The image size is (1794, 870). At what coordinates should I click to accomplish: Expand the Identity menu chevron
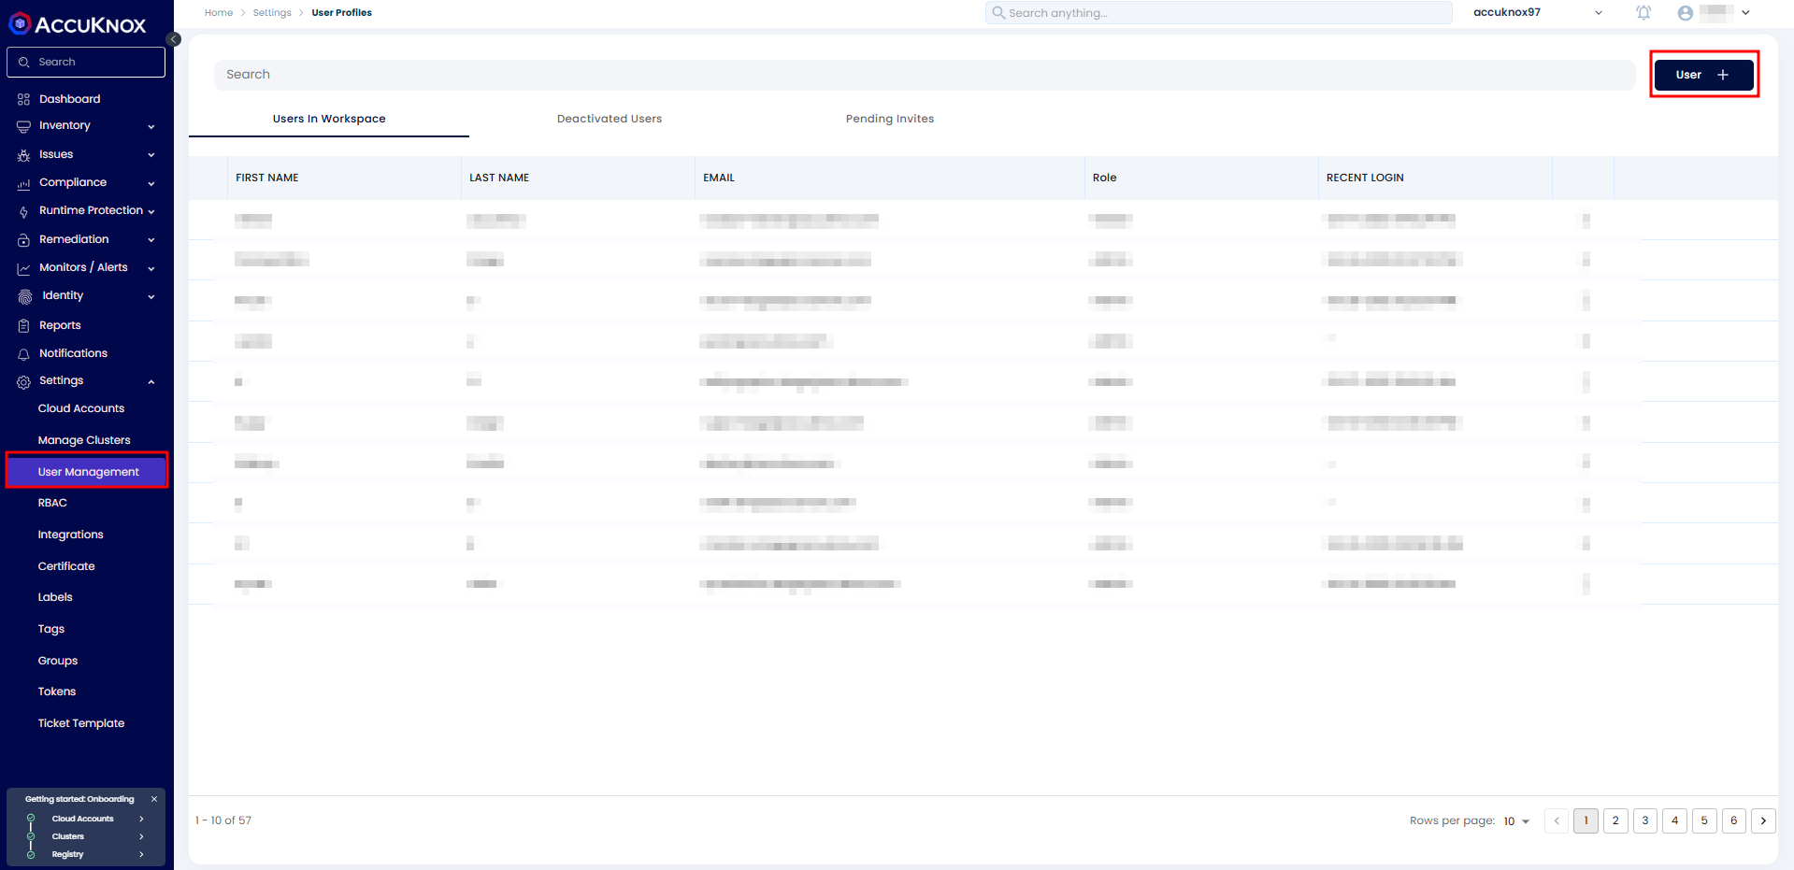point(151,297)
